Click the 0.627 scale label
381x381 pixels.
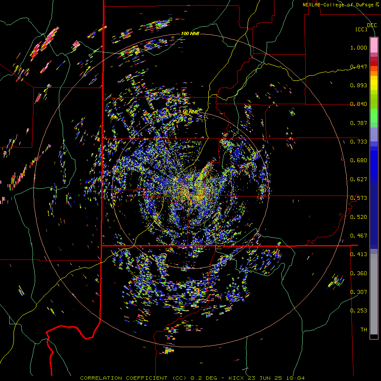pyautogui.click(x=359, y=179)
